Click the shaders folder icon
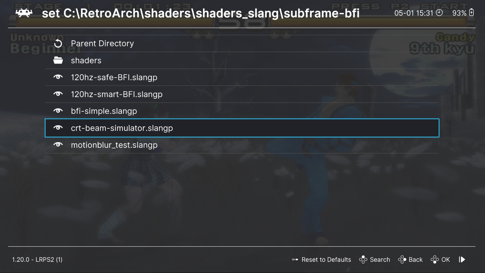This screenshot has height=273, width=485. coord(58,60)
